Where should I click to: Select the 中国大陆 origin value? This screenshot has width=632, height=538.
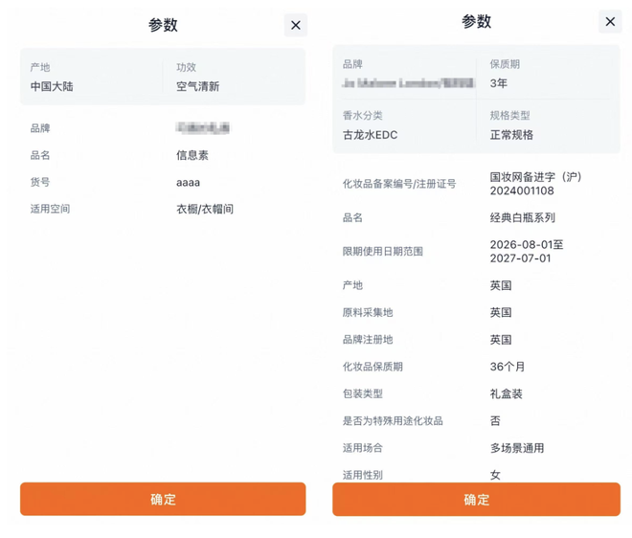pos(52,86)
